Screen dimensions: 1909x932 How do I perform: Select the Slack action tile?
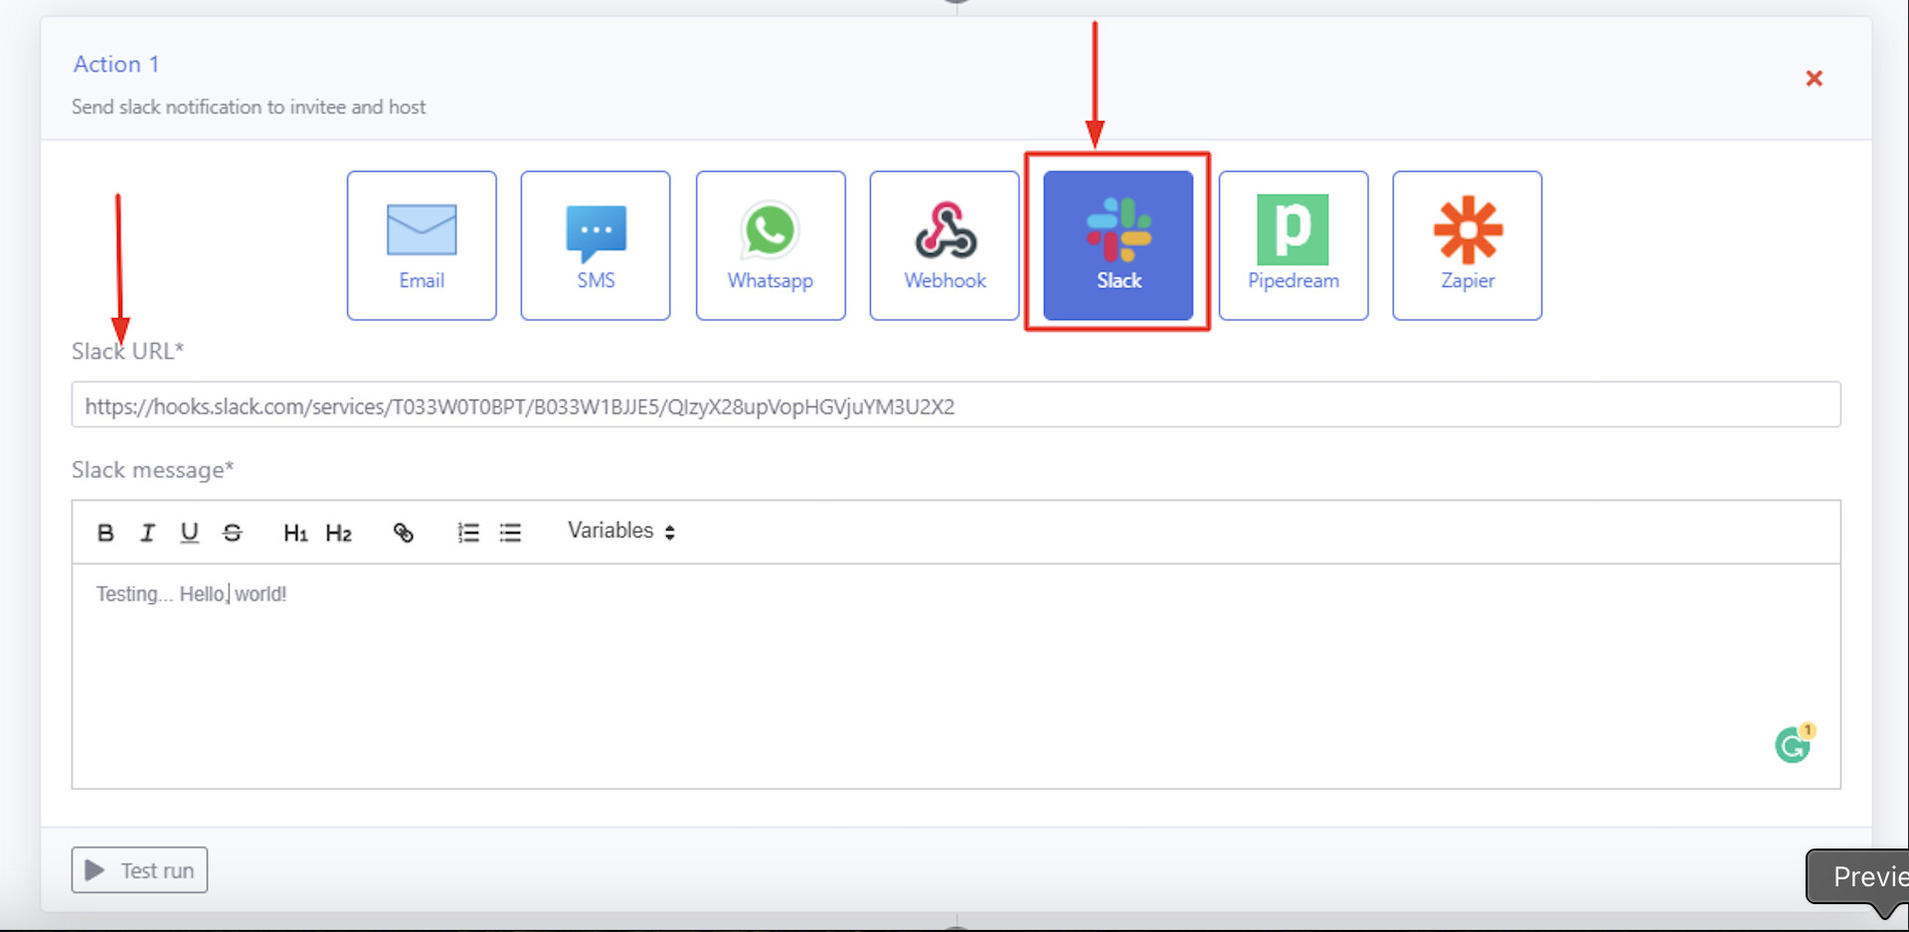[x=1119, y=245]
